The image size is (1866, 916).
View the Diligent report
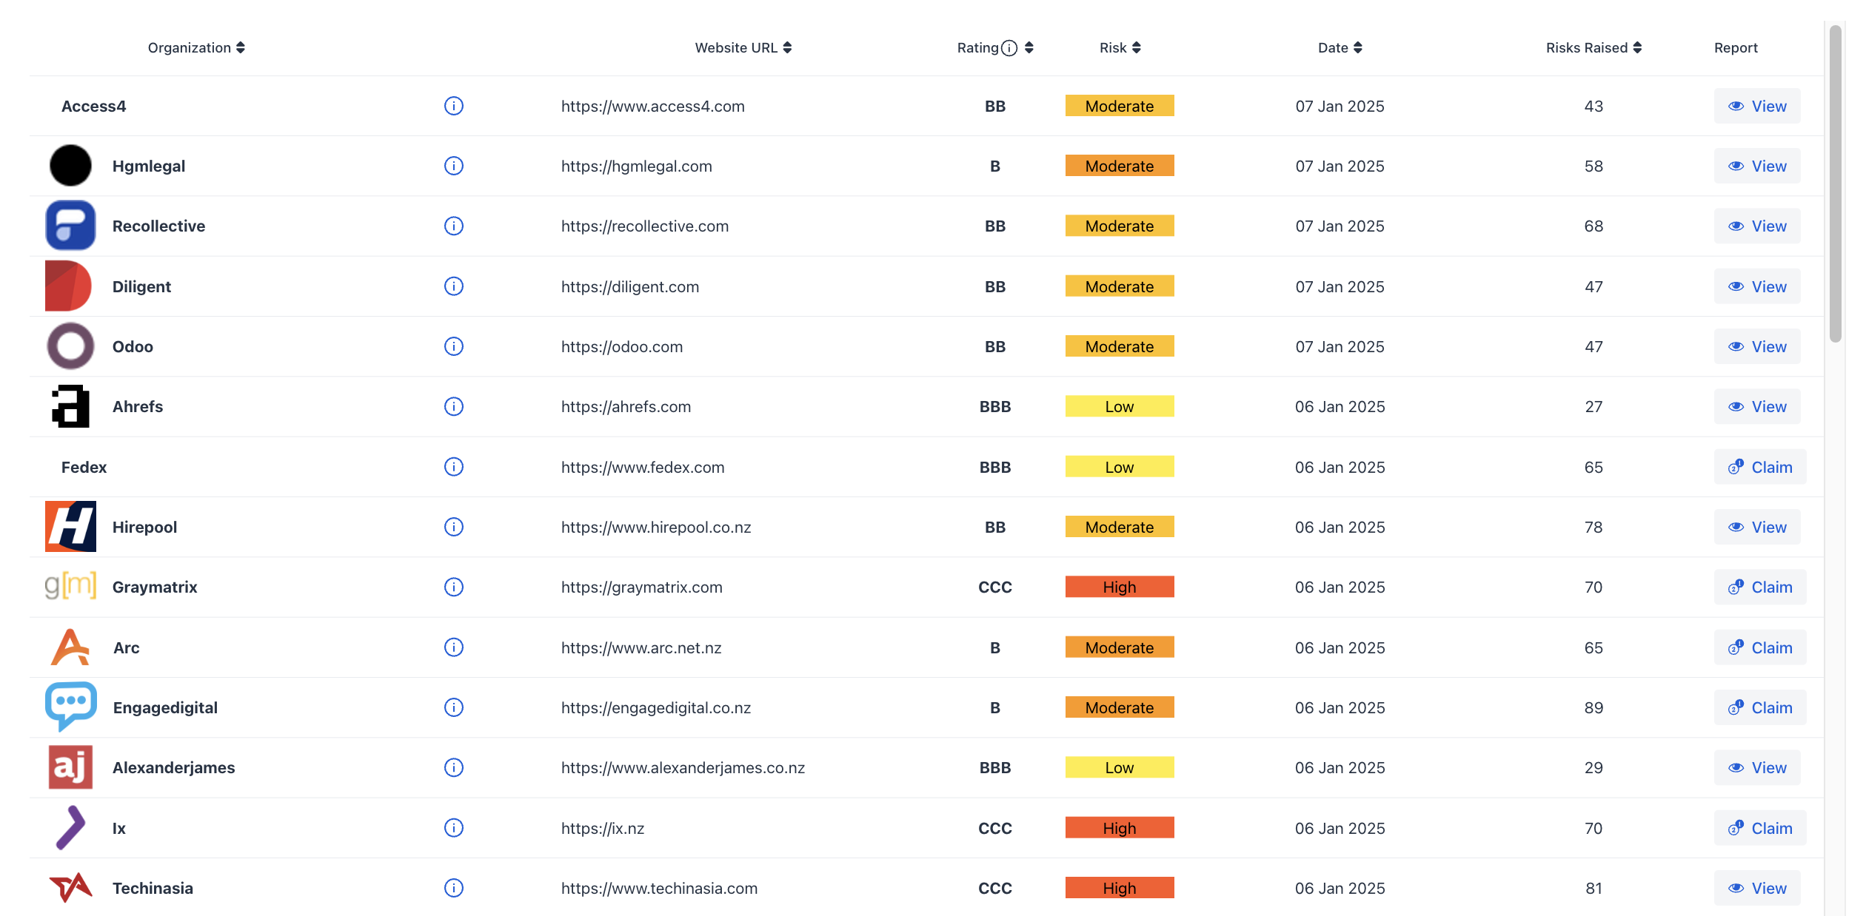[x=1757, y=286]
